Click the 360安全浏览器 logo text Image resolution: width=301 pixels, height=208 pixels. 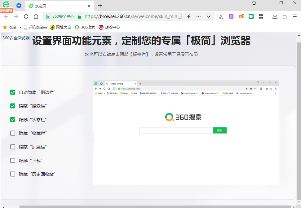tap(16, 38)
